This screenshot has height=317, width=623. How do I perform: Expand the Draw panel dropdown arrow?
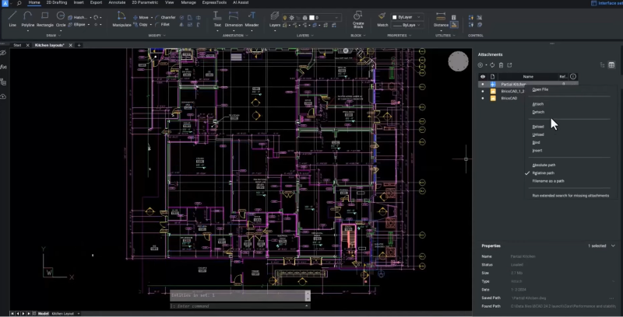pos(60,35)
